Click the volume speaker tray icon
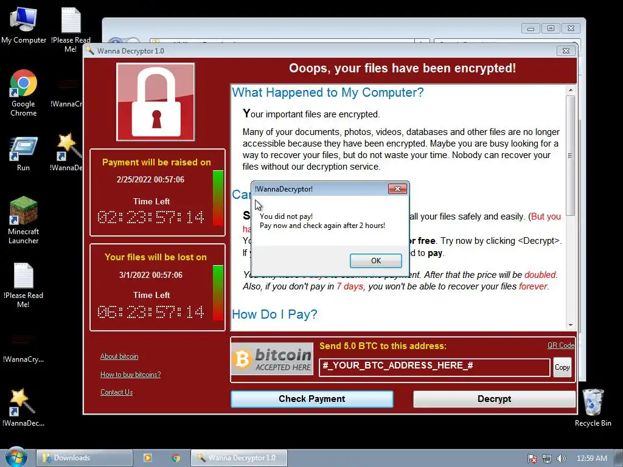Viewport: 623px width, 467px height. (561, 458)
